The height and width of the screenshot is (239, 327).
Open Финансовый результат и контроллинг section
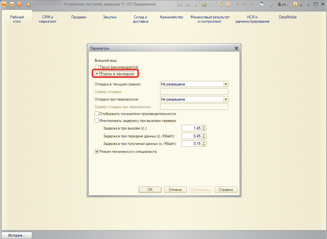click(x=210, y=19)
